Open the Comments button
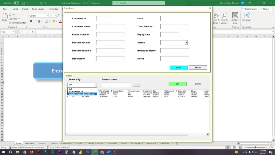The image size is (275, 155). pos(249,9)
